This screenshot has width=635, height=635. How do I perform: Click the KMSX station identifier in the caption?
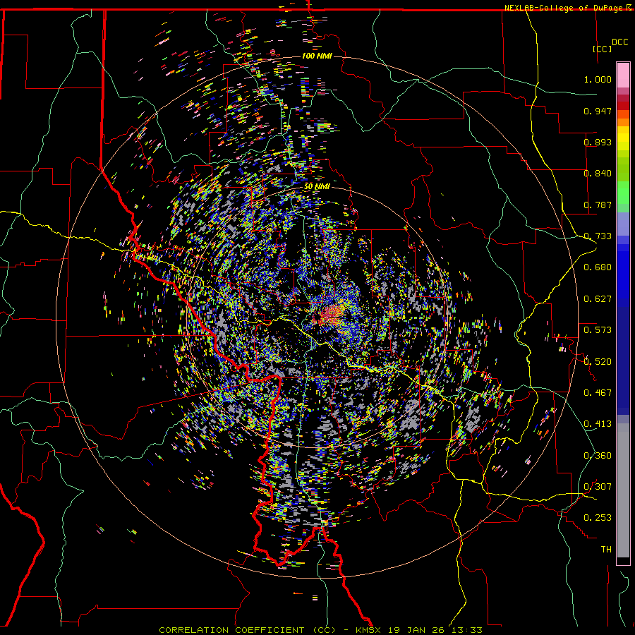(368, 630)
